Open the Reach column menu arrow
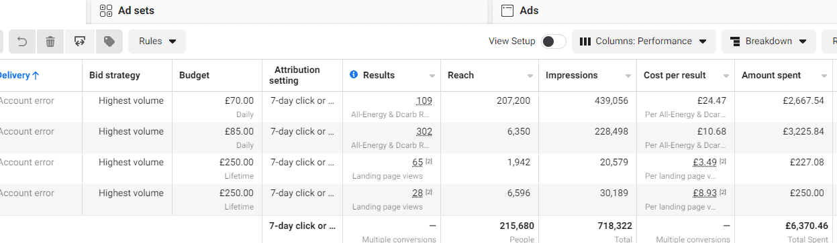Screen dimensions: 837x243 coord(530,76)
